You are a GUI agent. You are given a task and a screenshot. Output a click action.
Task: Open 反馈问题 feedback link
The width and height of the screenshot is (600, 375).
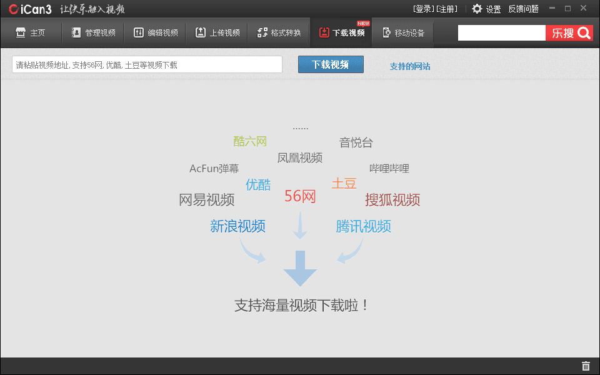[x=523, y=9]
